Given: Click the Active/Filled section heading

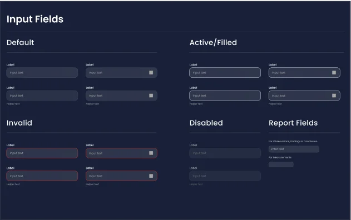Looking at the screenshot, I should 213,42.
